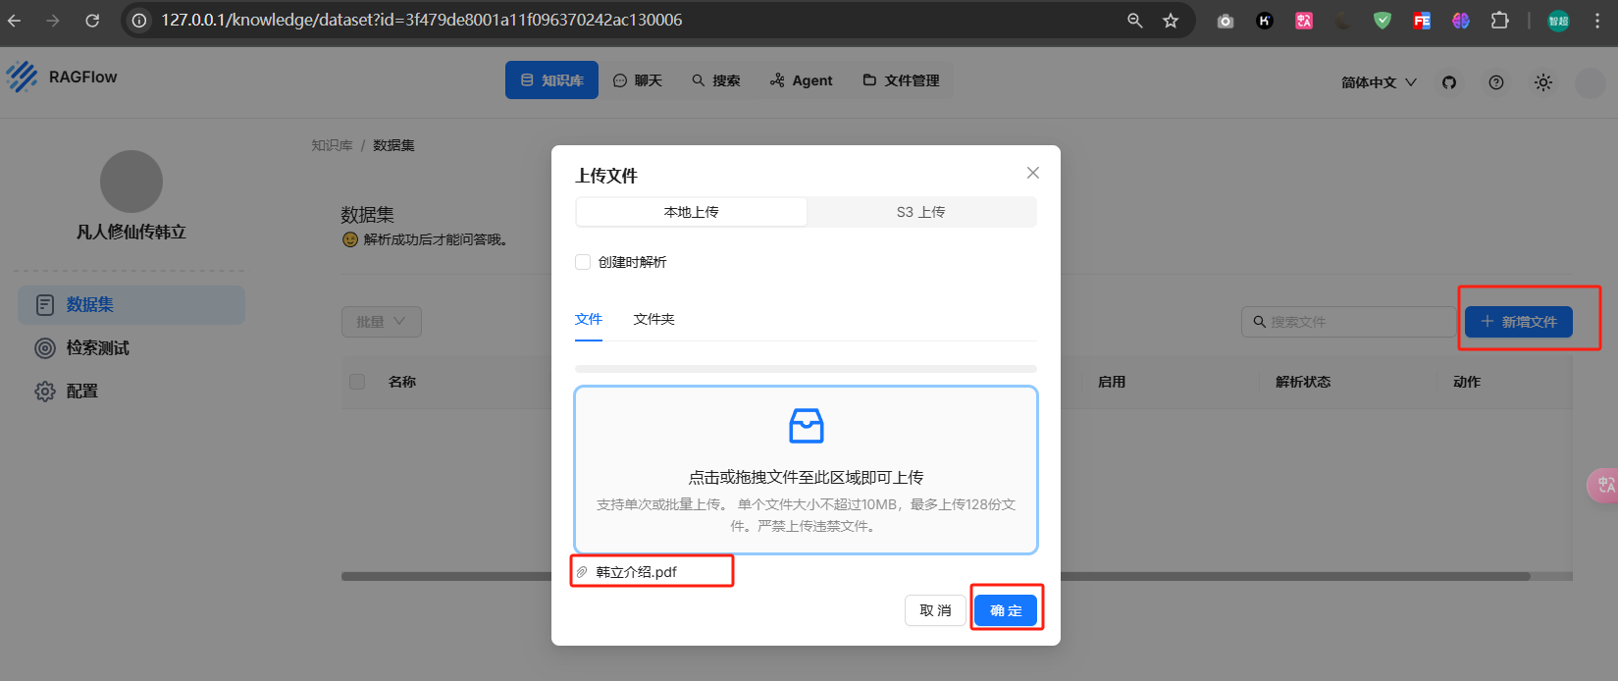Click the RAGFlow logo icon

click(22, 77)
